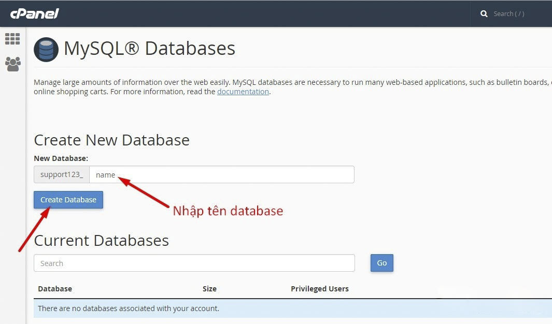Viewport: 552px width, 324px height.
Task: Open the grid home icon in sidebar
Action: pyautogui.click(x=12, y=39)
